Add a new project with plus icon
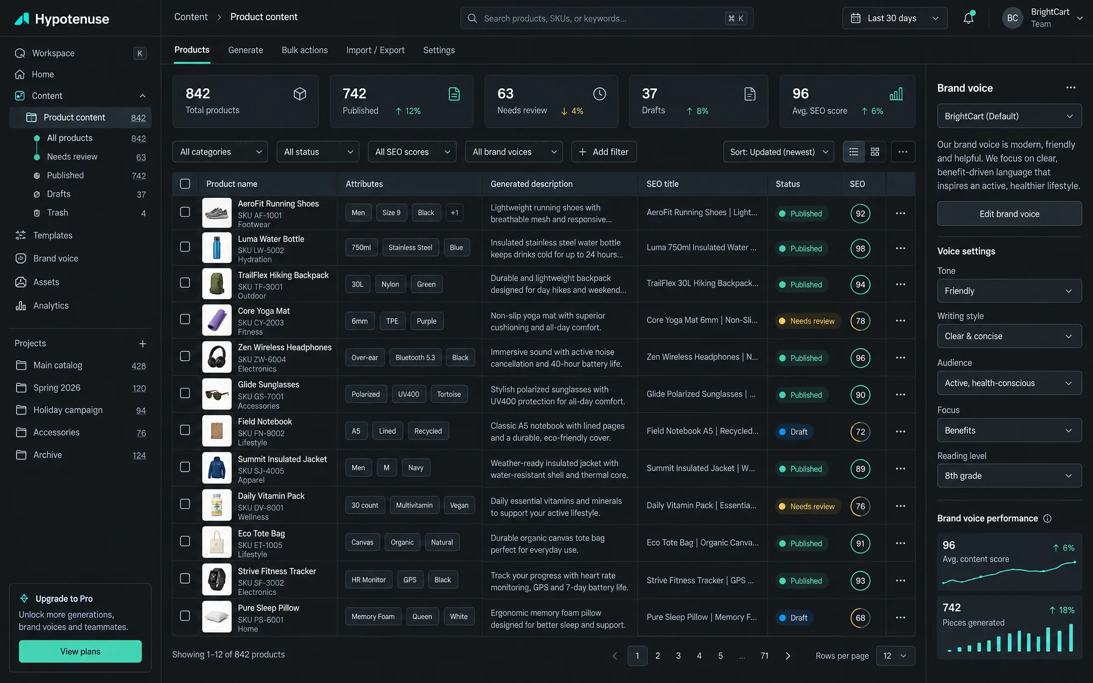 tap(143, 344)
